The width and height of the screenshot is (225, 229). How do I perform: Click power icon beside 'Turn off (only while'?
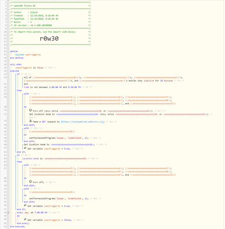click(30, 110)
